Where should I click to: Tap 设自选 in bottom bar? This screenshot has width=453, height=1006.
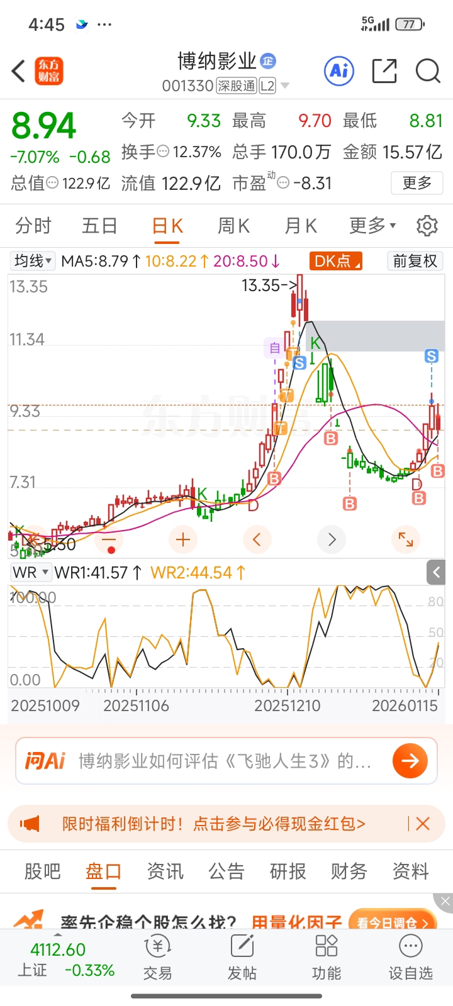[411, 958]
